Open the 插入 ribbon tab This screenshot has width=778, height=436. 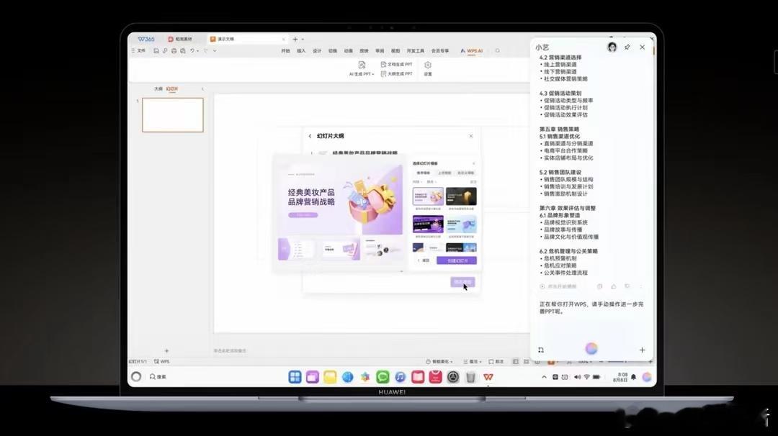(x=301, y=50)
